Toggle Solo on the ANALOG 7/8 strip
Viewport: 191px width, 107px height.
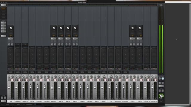(52, 80)
